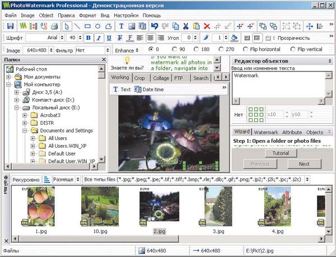This screenshot has height=257, width=336.
Task: Select the Flip horizontal radio
Action: (245, 49)
